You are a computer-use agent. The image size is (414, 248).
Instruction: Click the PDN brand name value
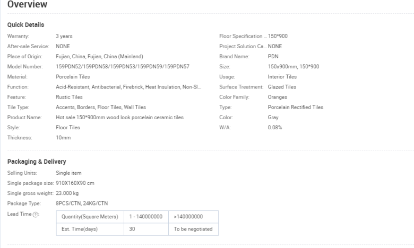[273, 56]
